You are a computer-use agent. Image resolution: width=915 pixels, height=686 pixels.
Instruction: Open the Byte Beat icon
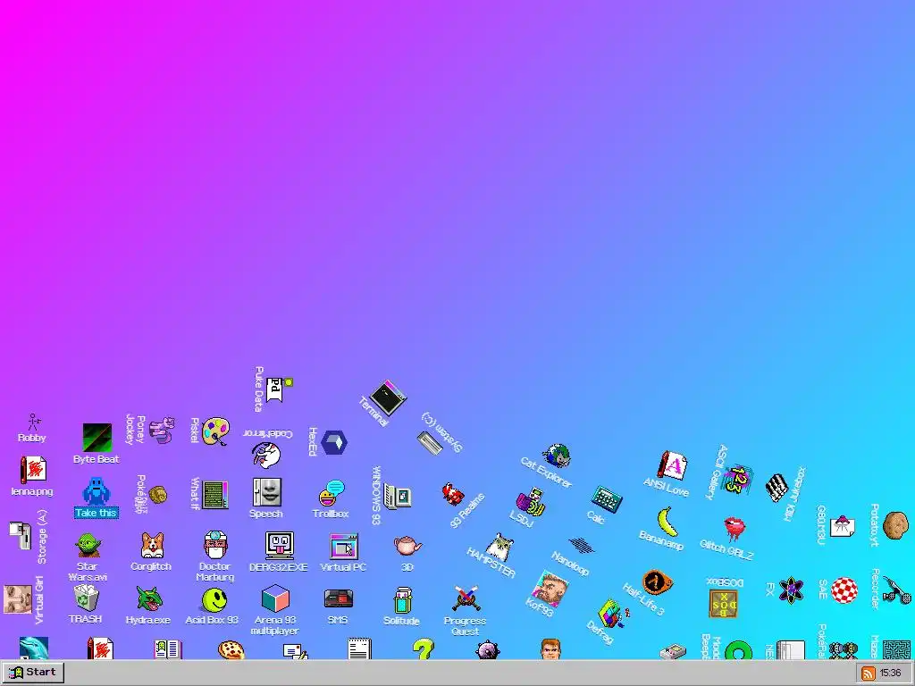[x=97, y=438]
